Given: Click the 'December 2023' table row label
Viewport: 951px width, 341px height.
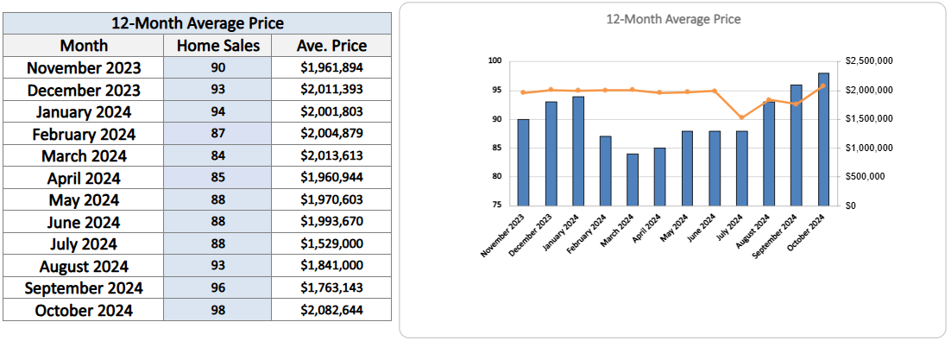Looking at the screenshot, I should pos(84,90).
